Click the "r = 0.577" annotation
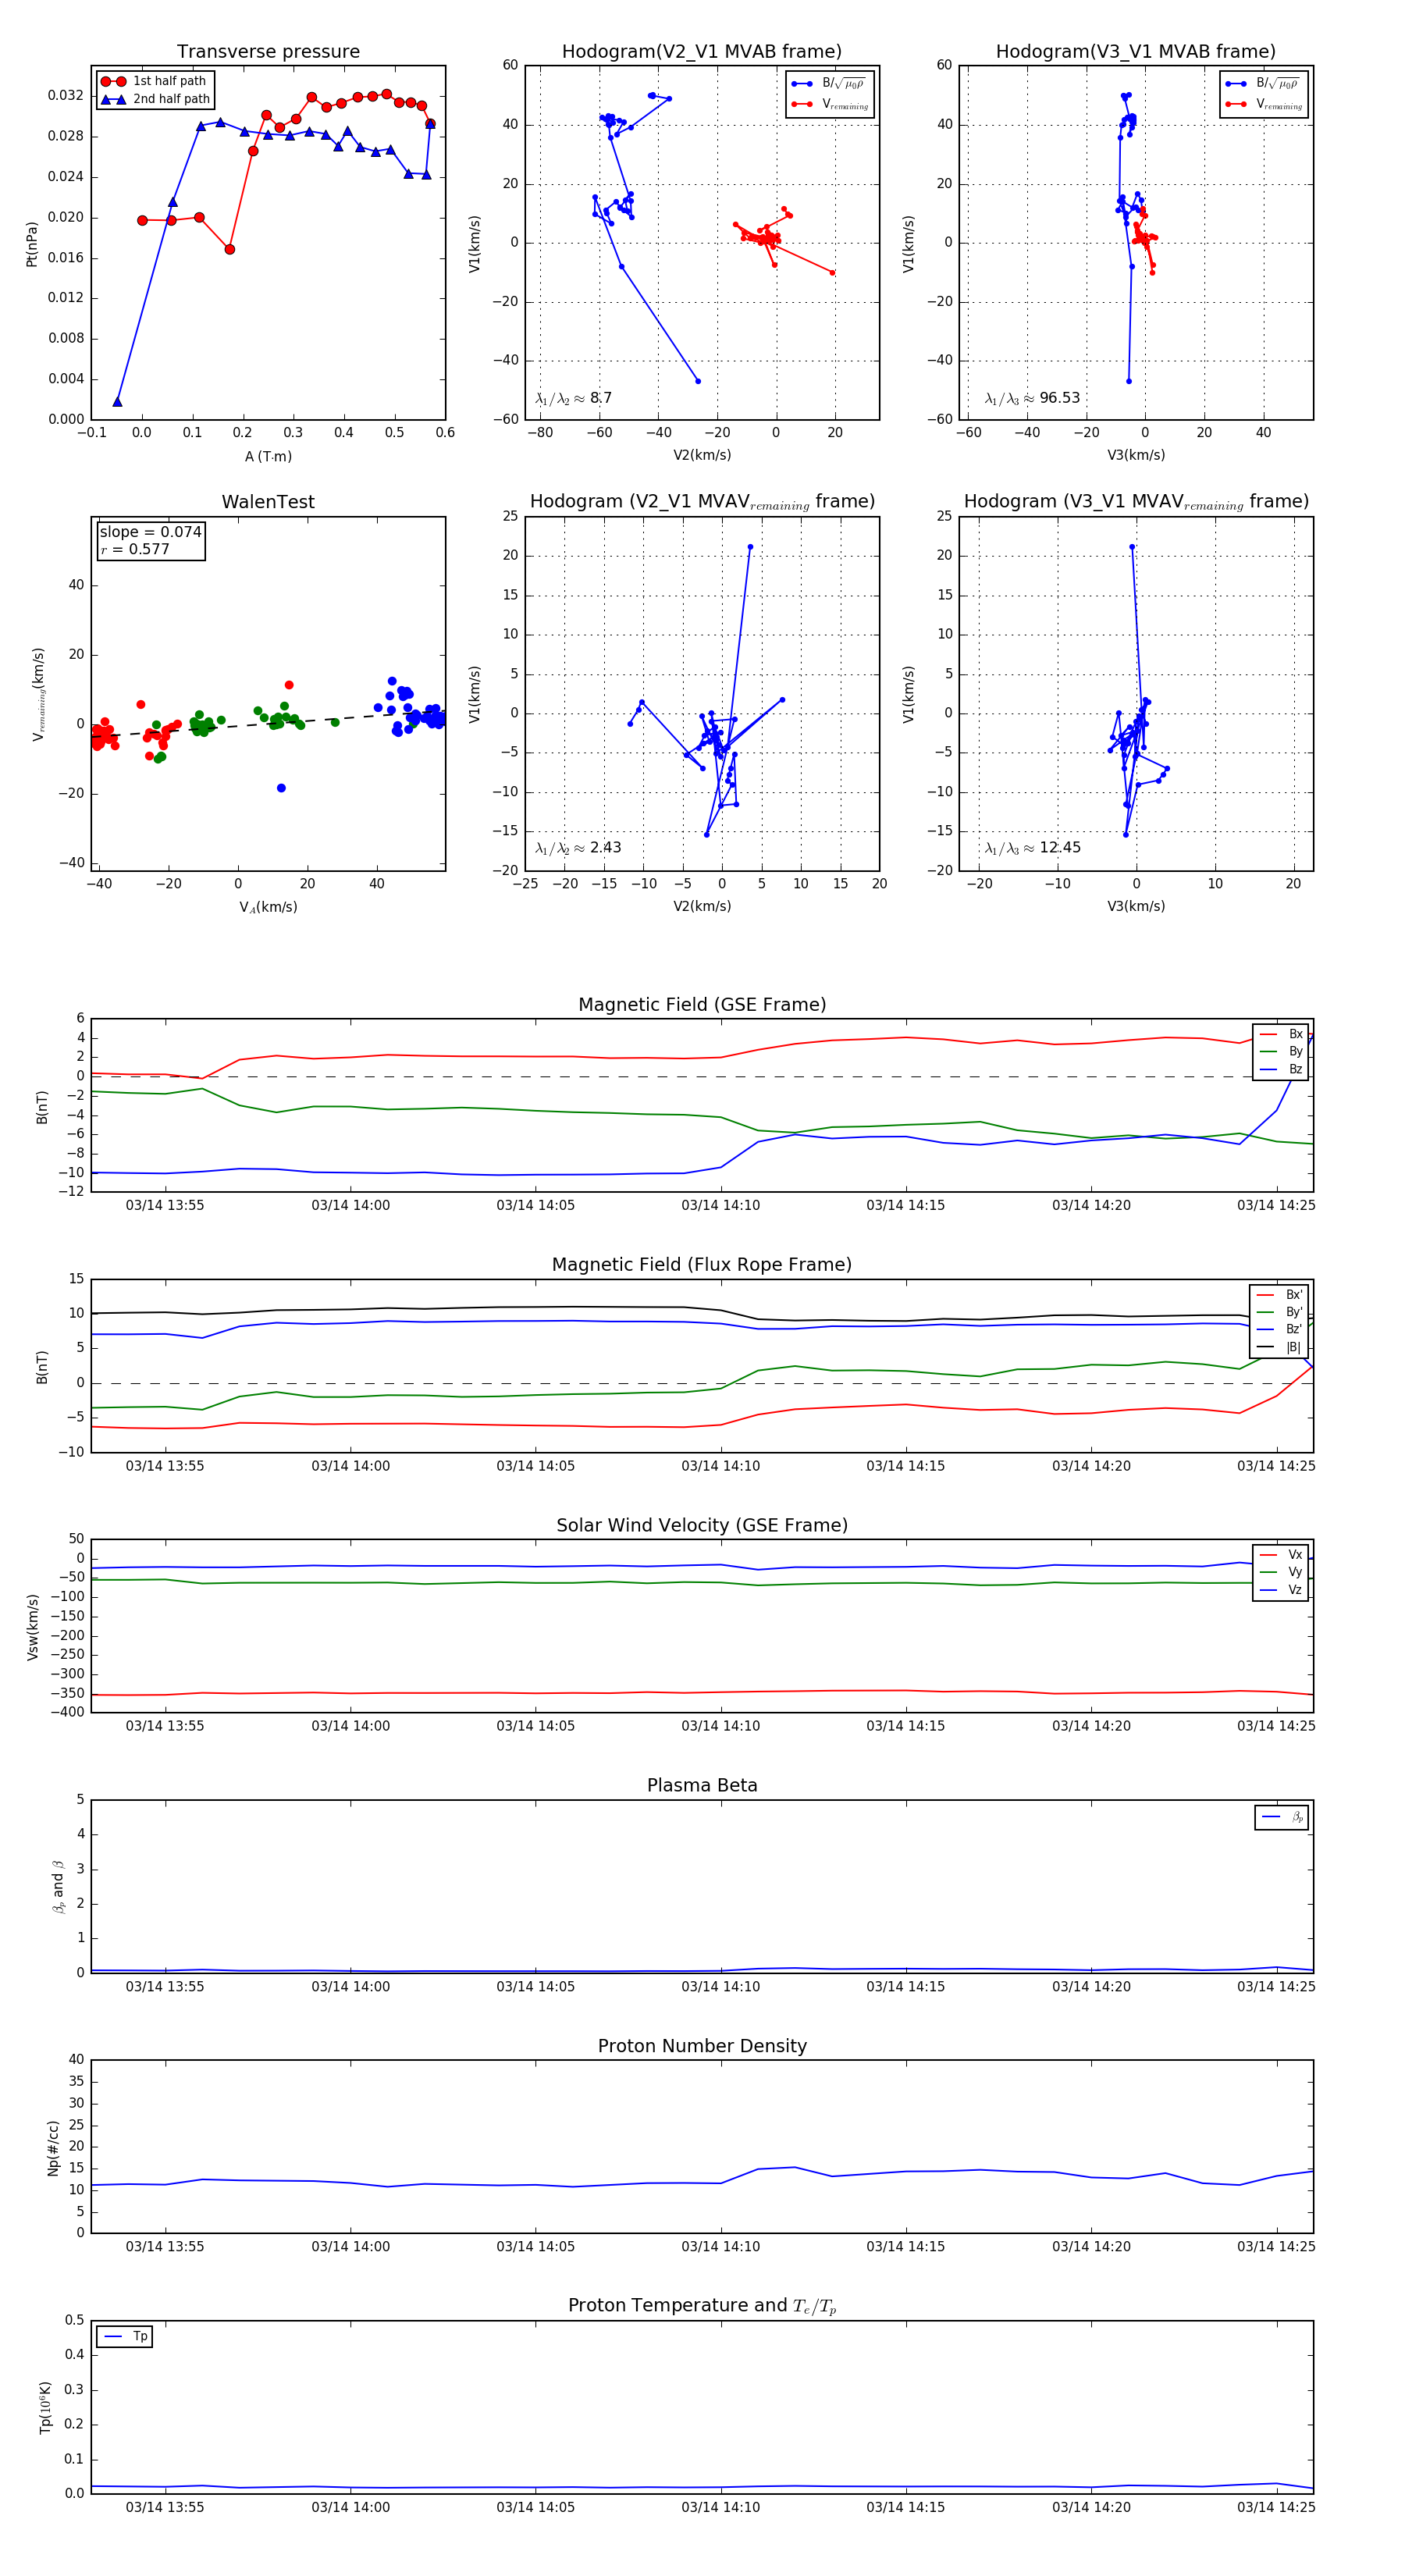 click(135, 549)
